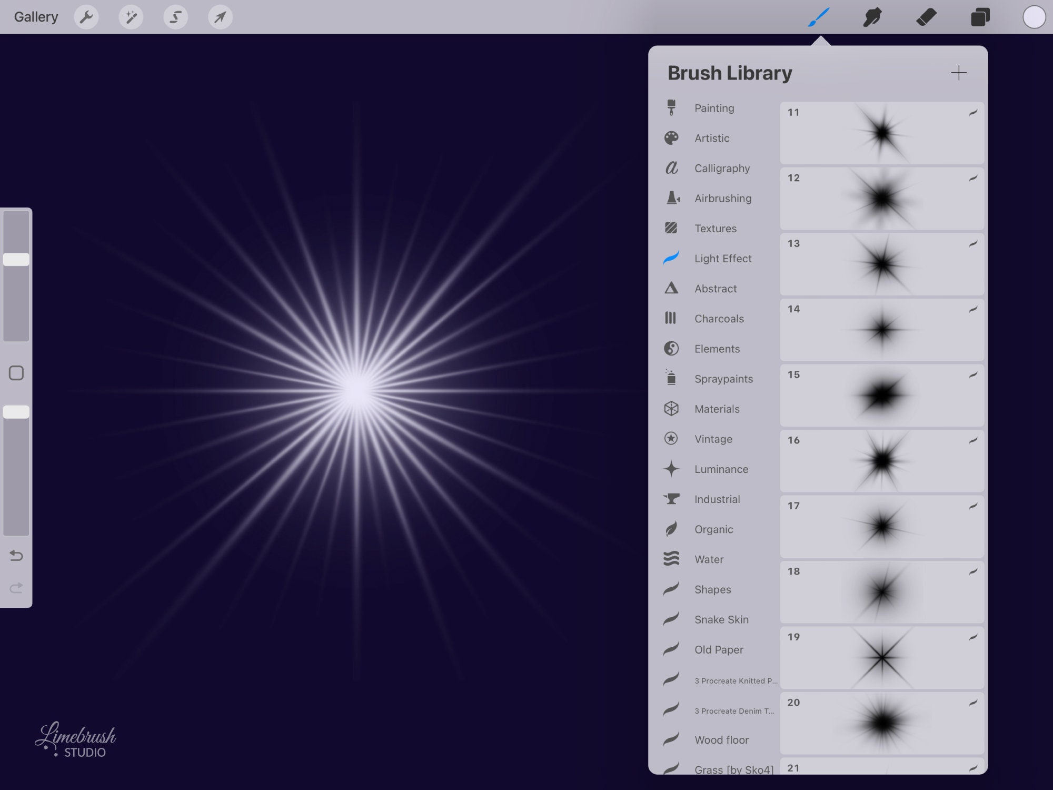Open the Airbrushing brush category
The width and height of the screenshot is (1053, 790).
723,199
